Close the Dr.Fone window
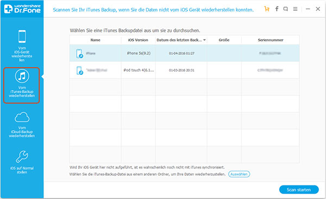 (x=318, y=9)
